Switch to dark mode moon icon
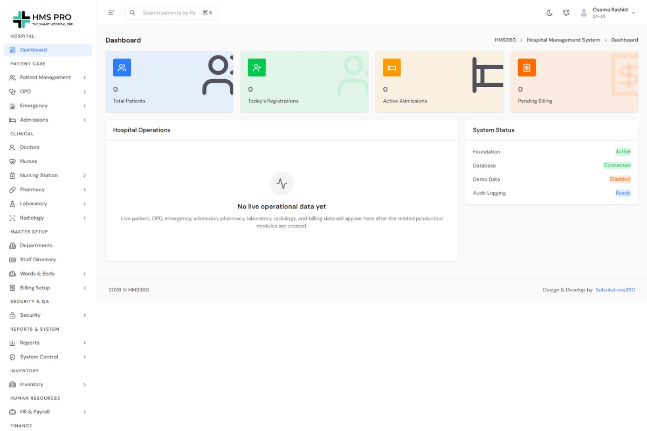Image resolution: width=647 pixels, height=431 pixels. coord(549,13)
